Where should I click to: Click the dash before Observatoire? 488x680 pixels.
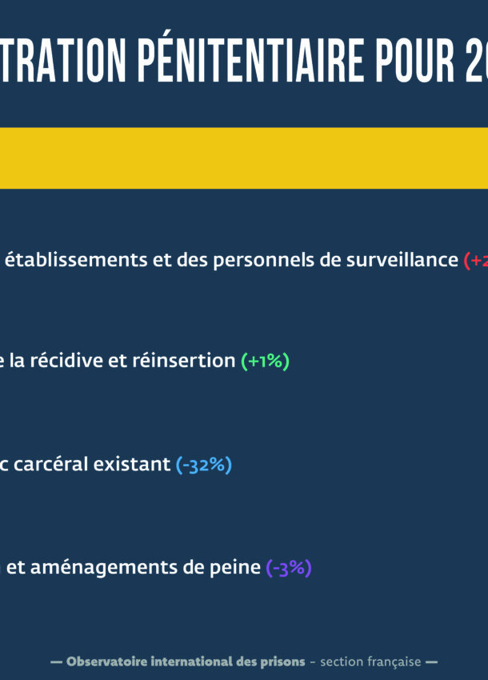pos(56,662)
